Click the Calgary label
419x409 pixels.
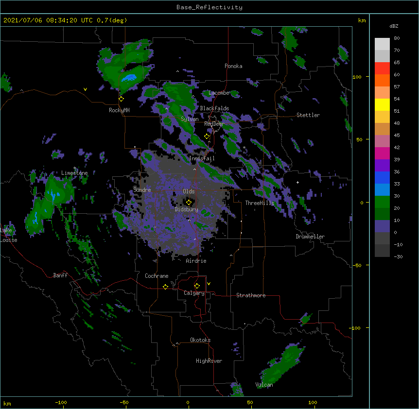[194, 293]
